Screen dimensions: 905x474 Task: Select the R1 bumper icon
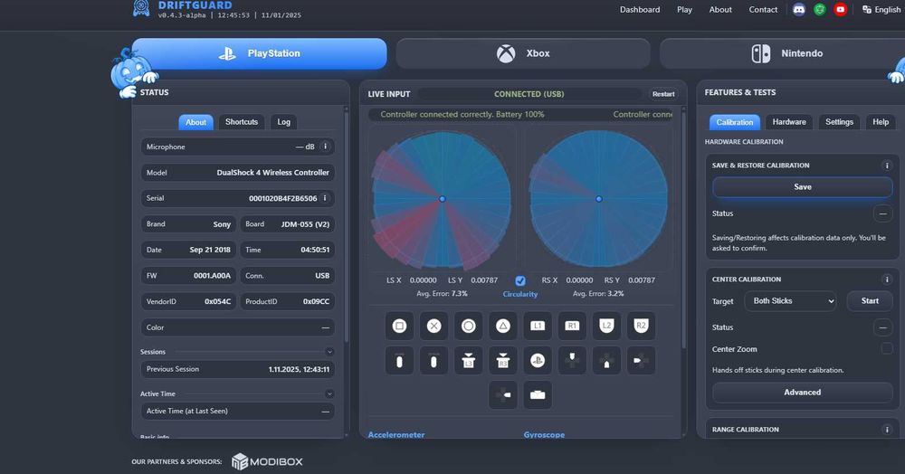coord(572,326)
